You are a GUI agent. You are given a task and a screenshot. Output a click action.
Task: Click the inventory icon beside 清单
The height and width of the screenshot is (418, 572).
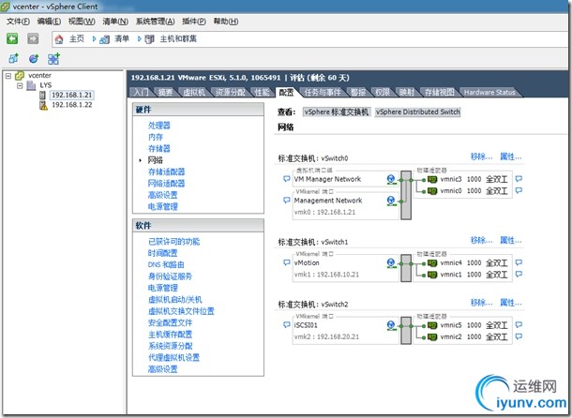(x=105, y=39)
